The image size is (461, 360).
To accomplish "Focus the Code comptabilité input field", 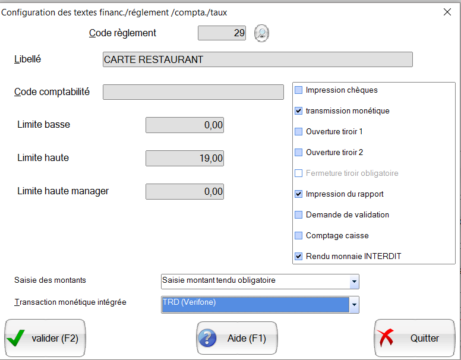I will click(193, 92).
